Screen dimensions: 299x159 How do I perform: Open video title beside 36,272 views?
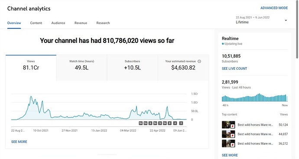click(255, 143)
